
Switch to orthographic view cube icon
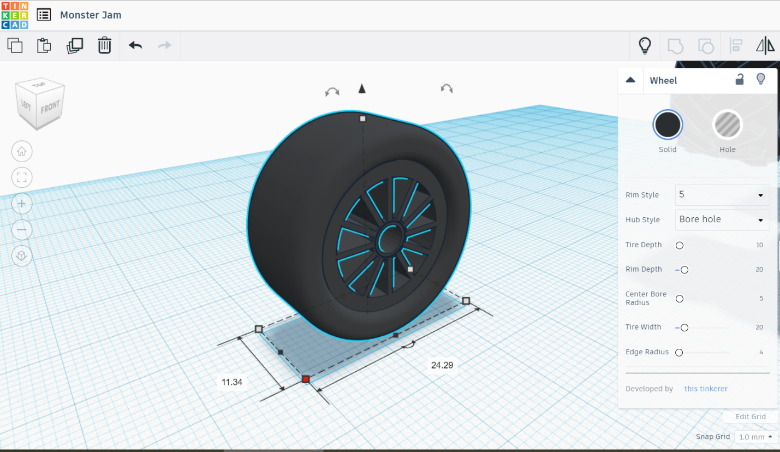pos(22,256)
